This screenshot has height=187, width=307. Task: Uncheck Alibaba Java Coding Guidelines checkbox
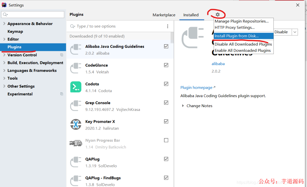[x=166, y=46]
